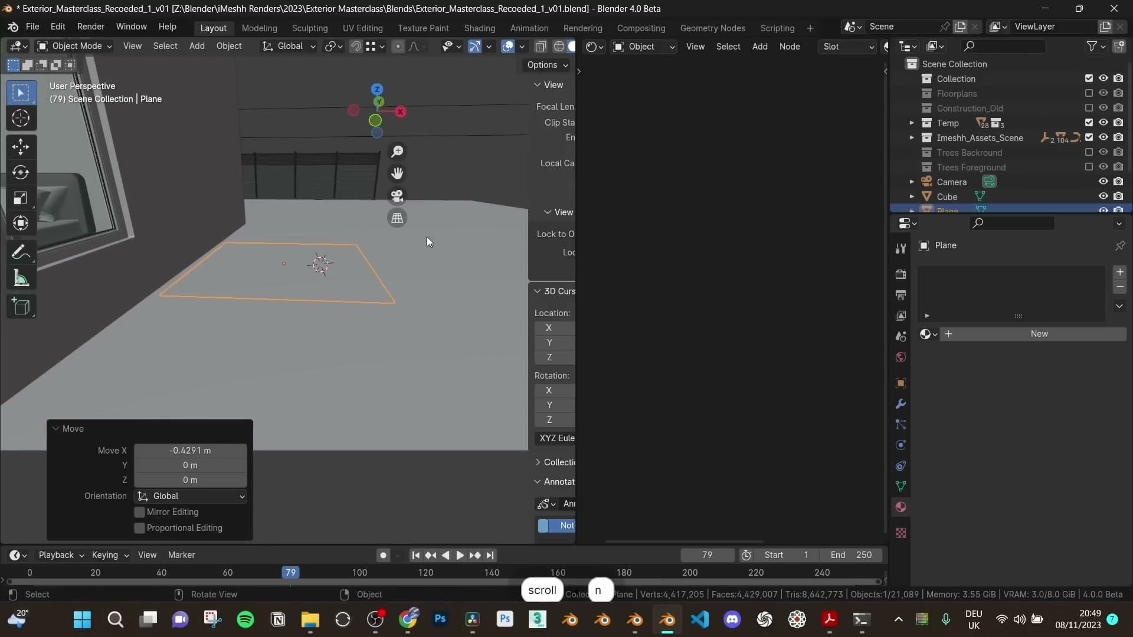Enable the Trees Background collection checkbox
Viewport: 1133px width, 637px height.
pyautogui.click(x=1089, y=152)
